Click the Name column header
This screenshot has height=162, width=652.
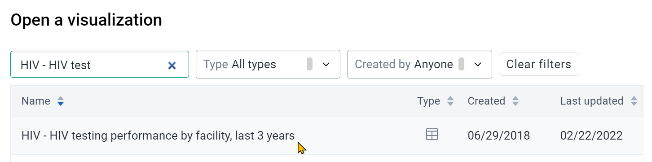(36, 101)
